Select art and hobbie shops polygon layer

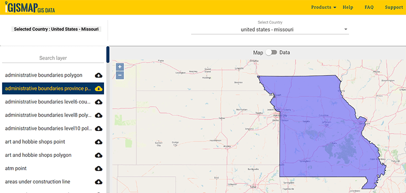(38, 155)
